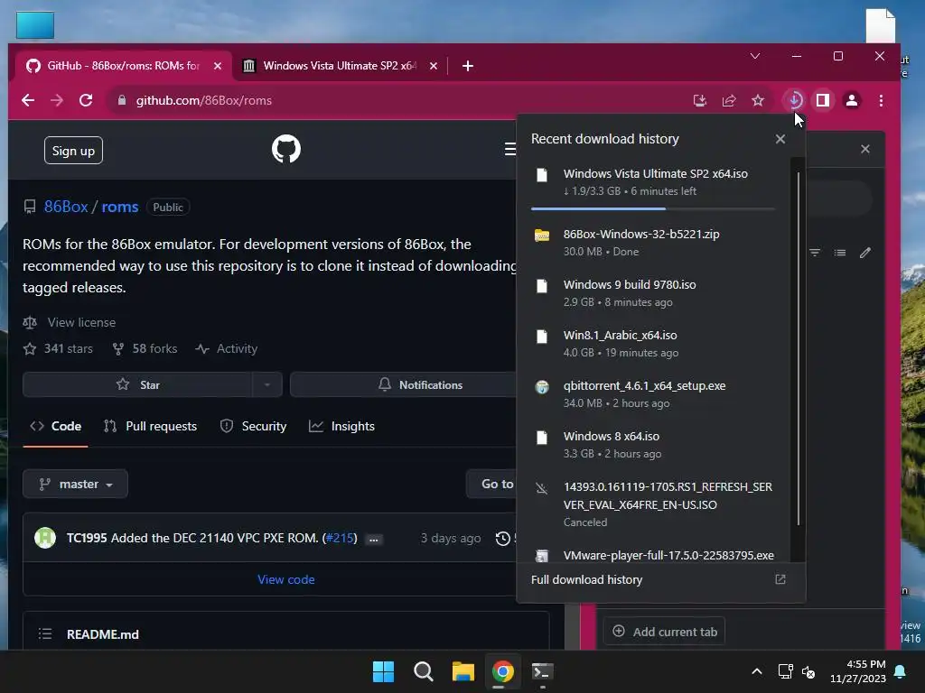The height and width of the screenshot is (693, 925).
Task: Toggle the Chrome side panel icon
Action: coord(823,100)
